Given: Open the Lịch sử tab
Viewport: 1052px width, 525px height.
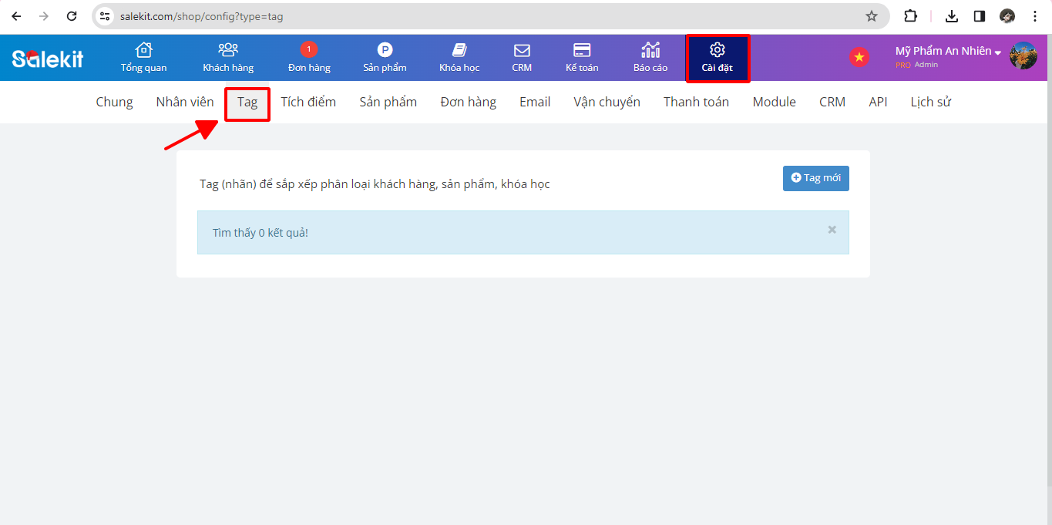Looking at the screenshot, I should click(x=930, y=102).
